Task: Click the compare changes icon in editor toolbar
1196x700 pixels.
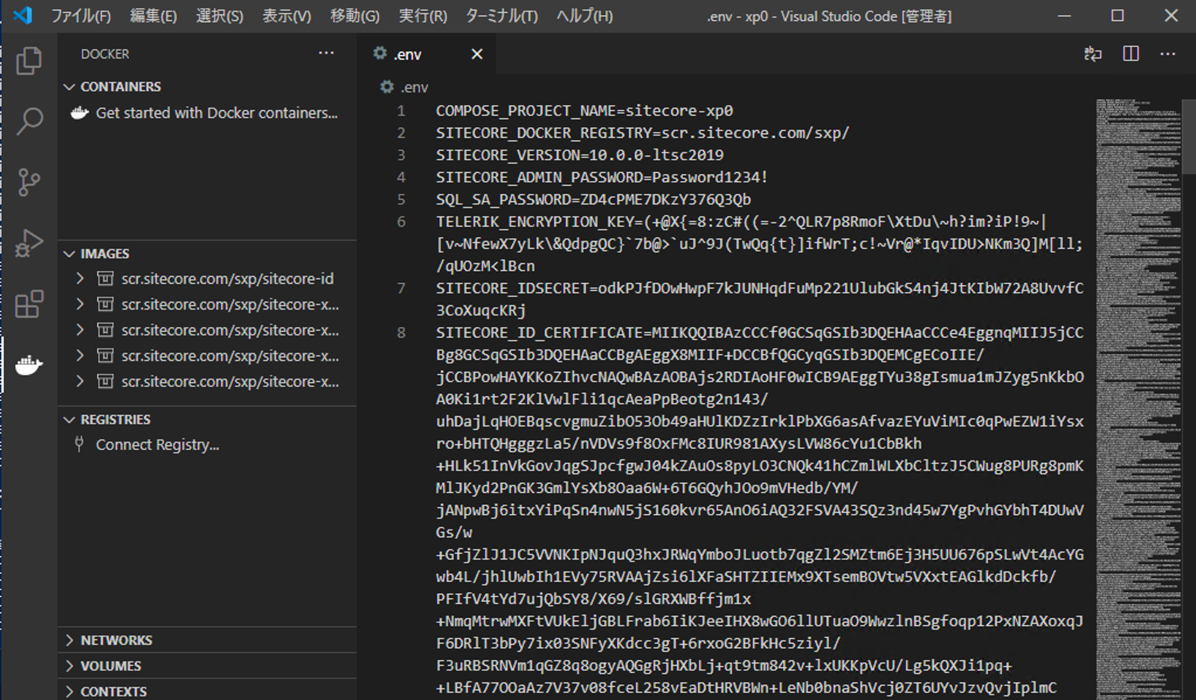Action: point(1093,54)
